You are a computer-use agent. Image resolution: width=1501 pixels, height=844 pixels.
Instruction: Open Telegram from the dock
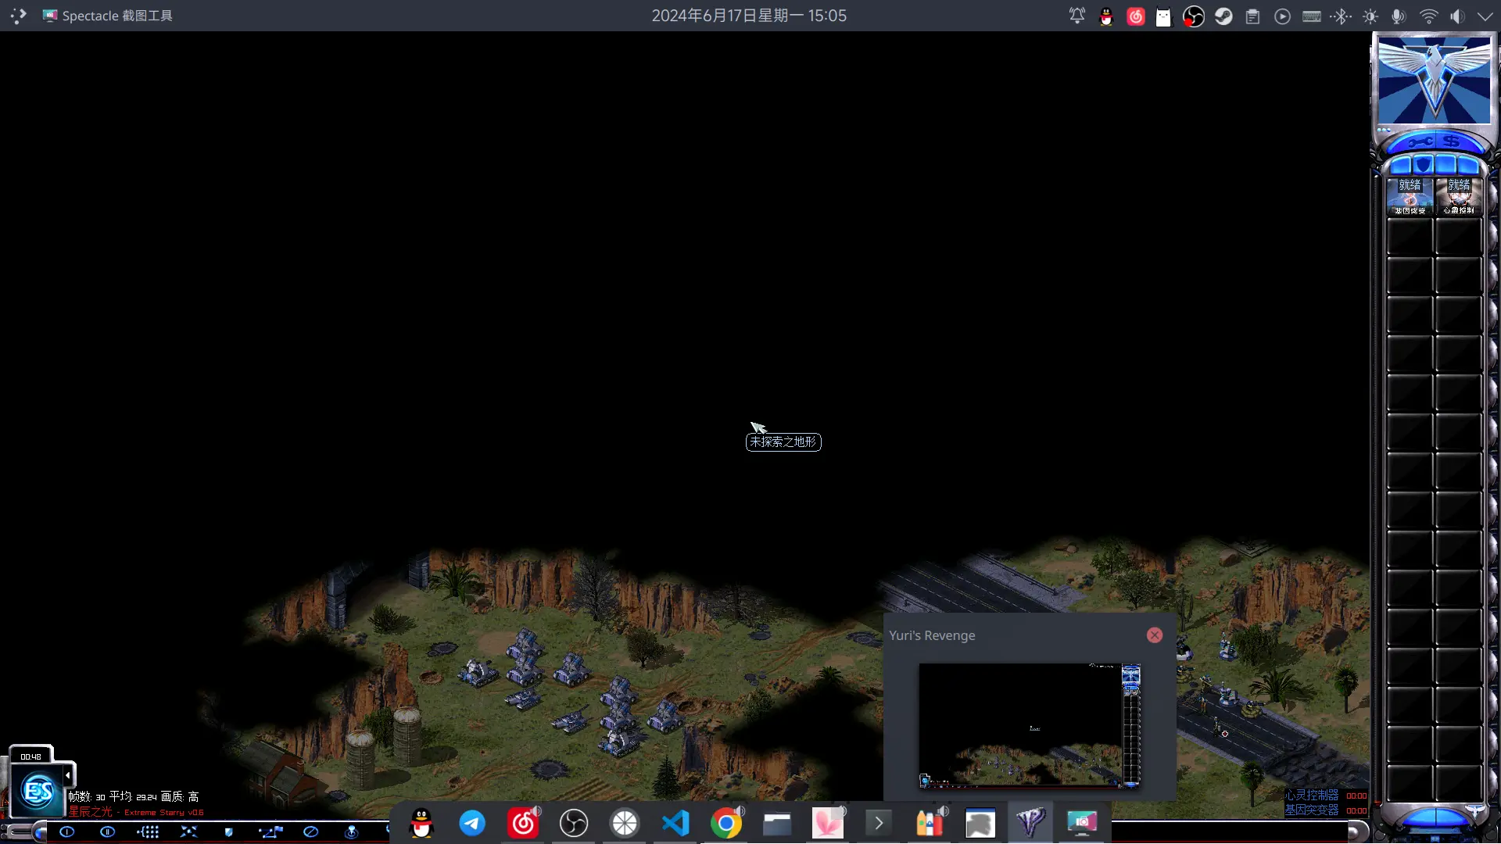pos(472,823)
